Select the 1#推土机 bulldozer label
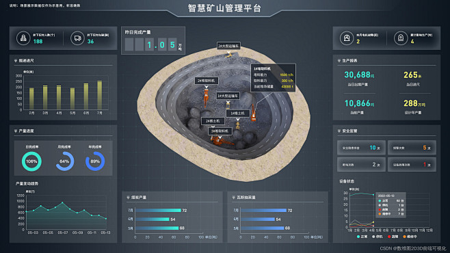 (237, 114)
